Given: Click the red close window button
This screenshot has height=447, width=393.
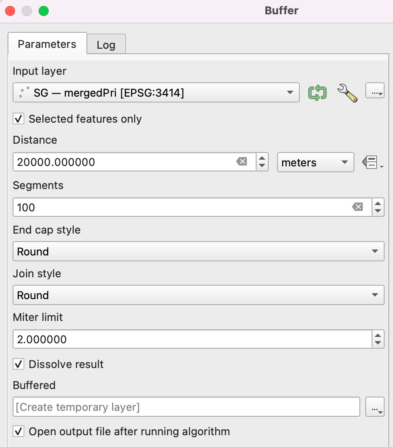Looking at the screenshot, I should [x=10, y=11].
